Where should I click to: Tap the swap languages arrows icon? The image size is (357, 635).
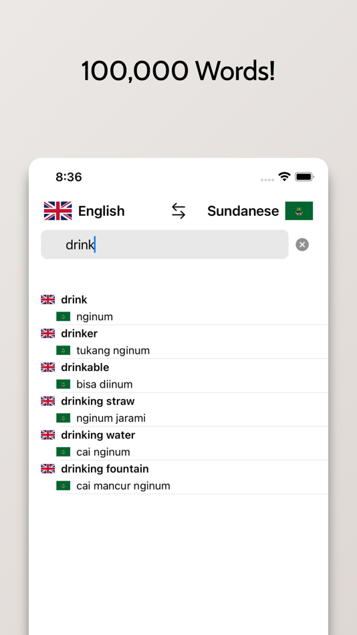(x=178, y=211)
